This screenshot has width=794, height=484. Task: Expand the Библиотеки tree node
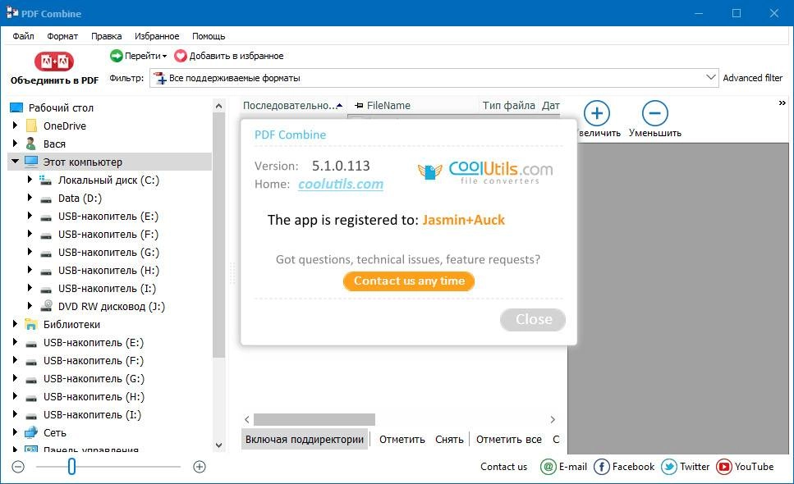pos(15,323)
